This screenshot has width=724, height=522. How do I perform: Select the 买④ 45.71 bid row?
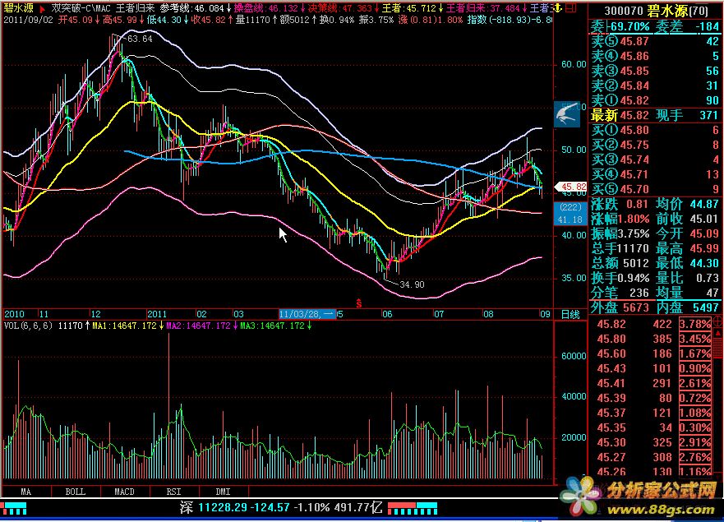655,174
